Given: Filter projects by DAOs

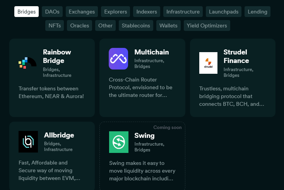Looking at the screenshot, I should [x=52, y=12].
